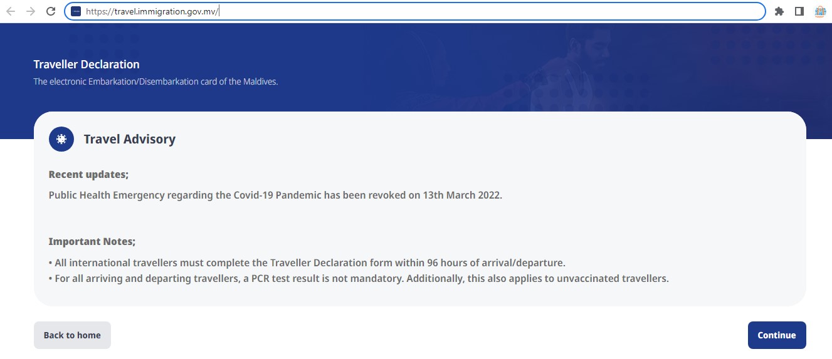Image resolution: width=832 pixels, height=359 pixels.
Task: Toggle the browser side panel
Action: pos(799,11)
